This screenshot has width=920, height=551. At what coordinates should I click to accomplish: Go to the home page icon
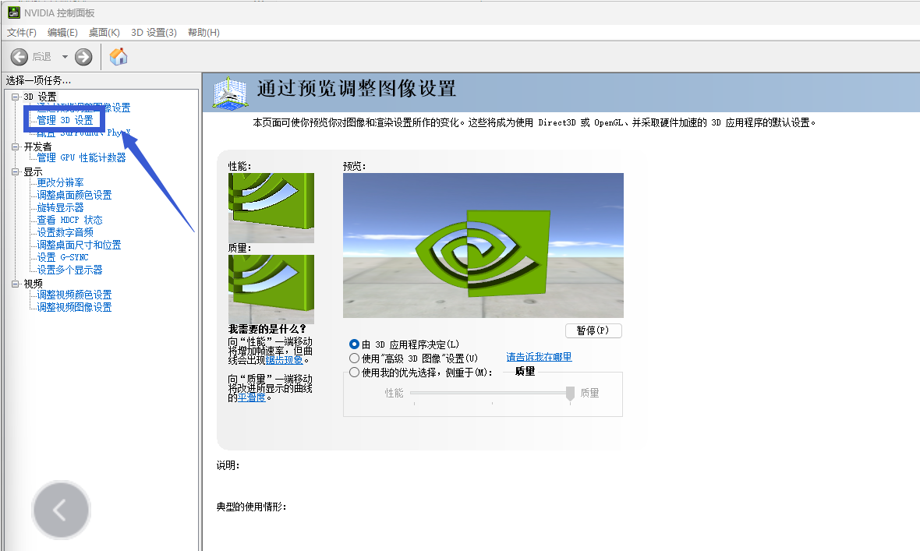tap(119, 57)
